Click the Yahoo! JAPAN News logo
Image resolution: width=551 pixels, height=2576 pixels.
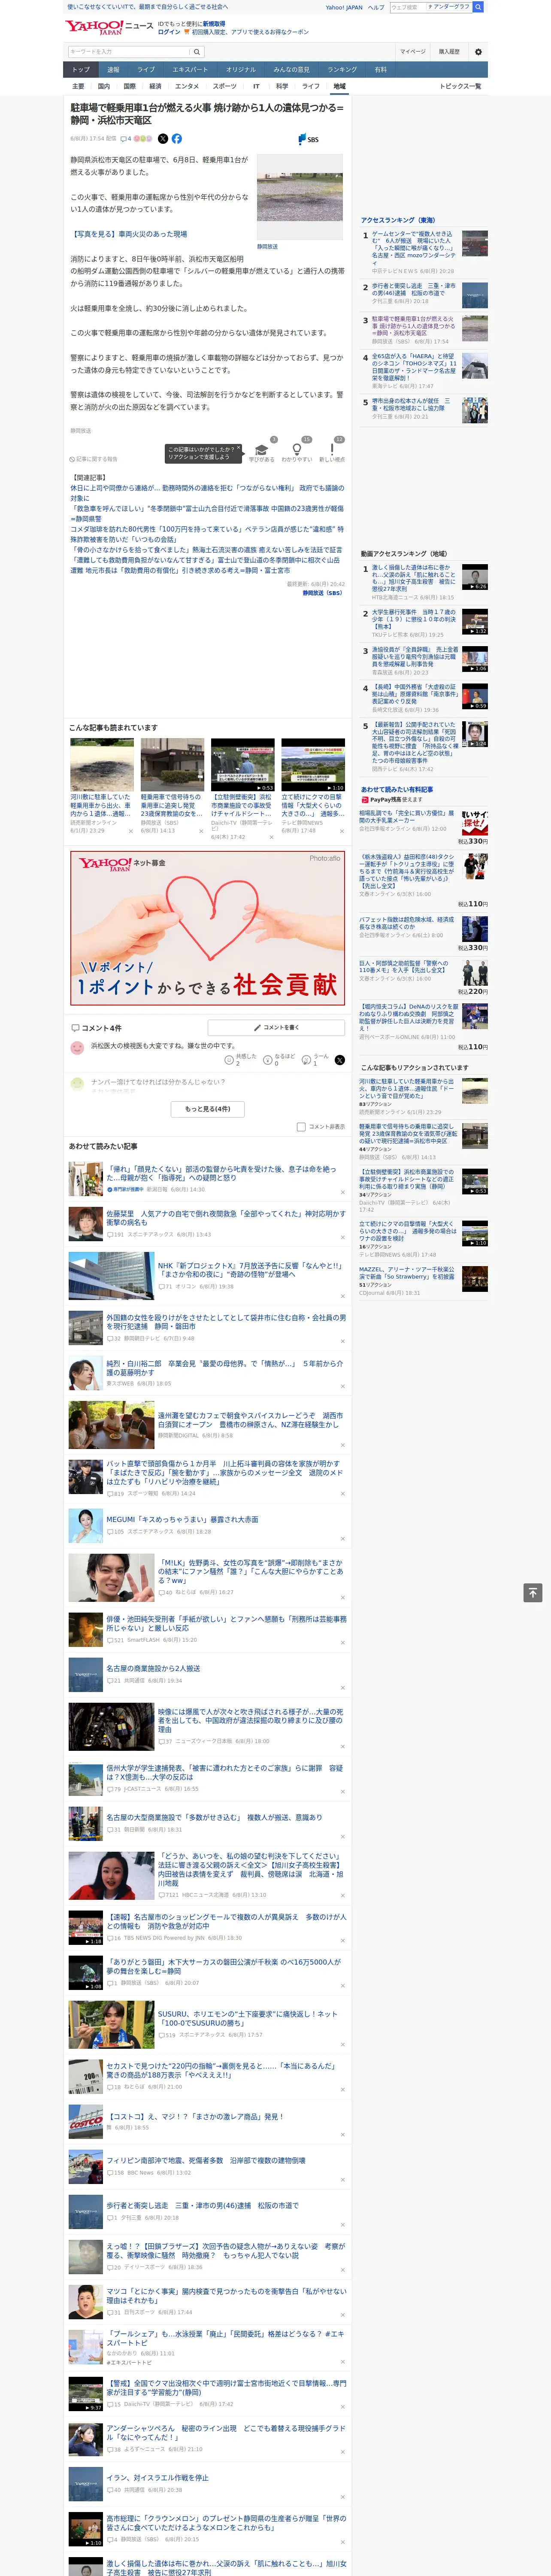tap(110, 27)
